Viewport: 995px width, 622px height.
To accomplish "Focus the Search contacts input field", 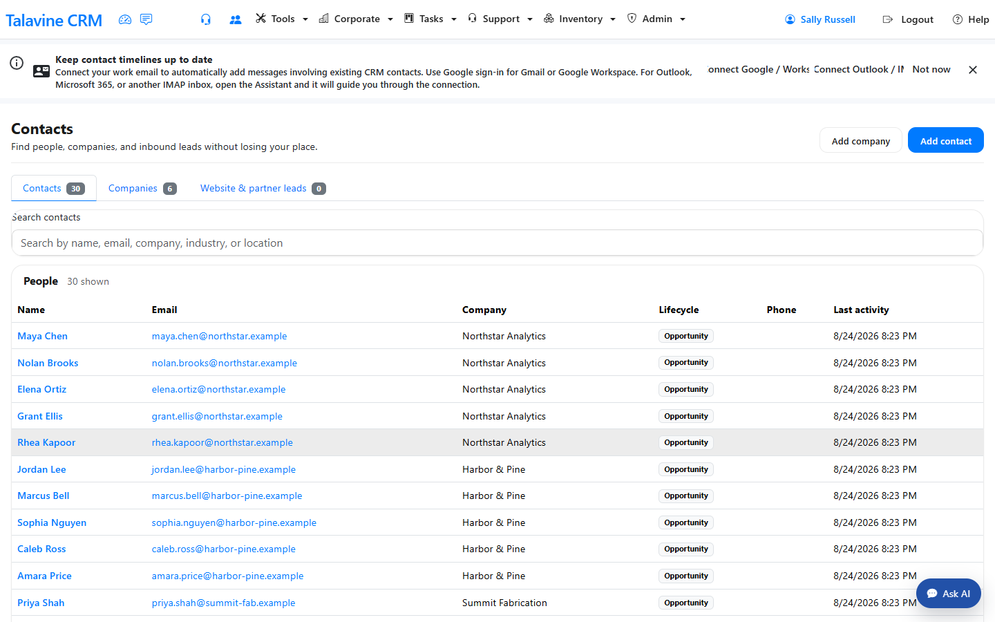I will (x=497, y=243).
